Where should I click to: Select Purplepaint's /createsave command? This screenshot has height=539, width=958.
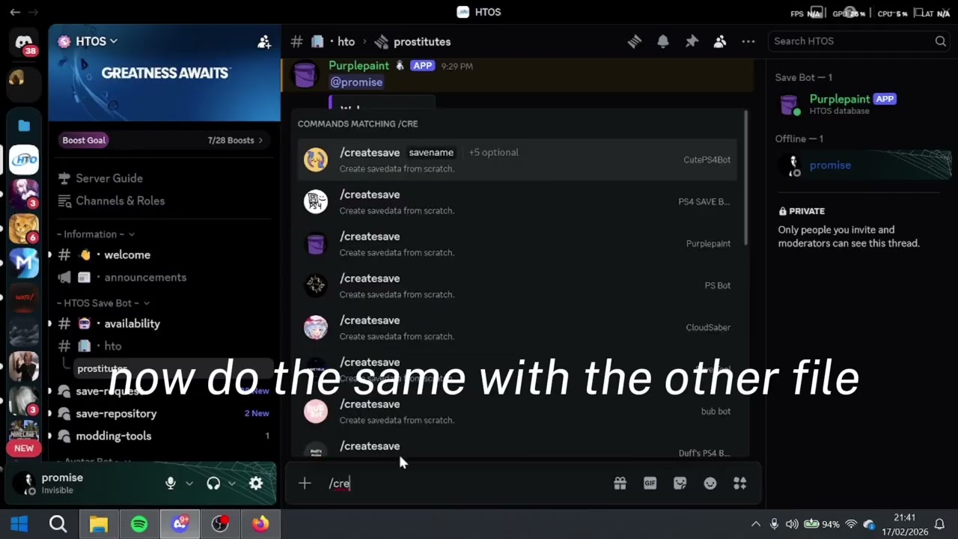[x=517, y=243]
